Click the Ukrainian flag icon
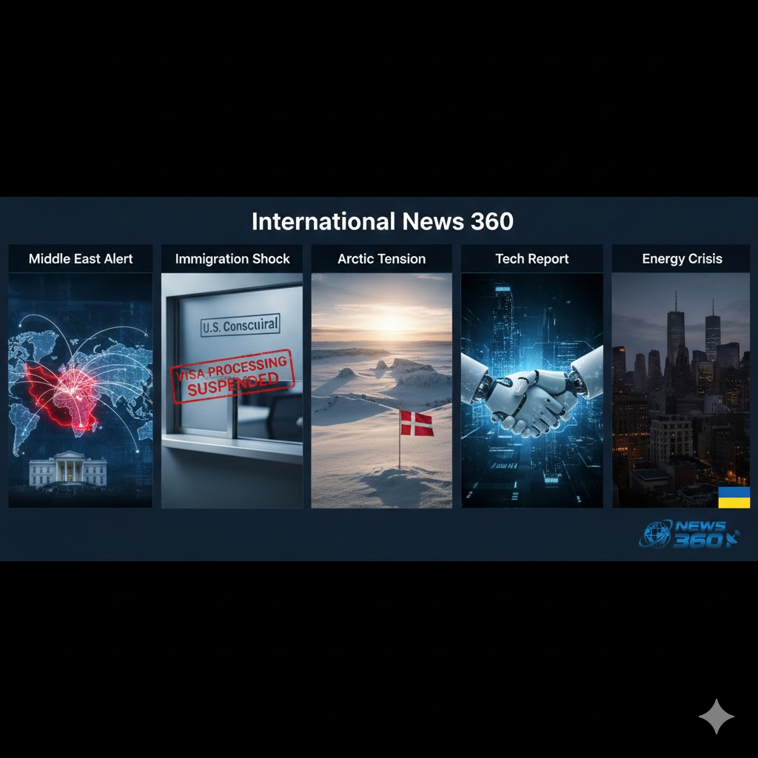The height and width of the screenshot is (758, 758). [734, 497]
